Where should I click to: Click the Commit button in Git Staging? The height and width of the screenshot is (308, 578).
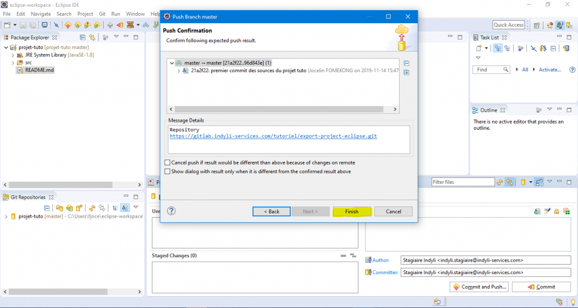[x=541, y=287]
